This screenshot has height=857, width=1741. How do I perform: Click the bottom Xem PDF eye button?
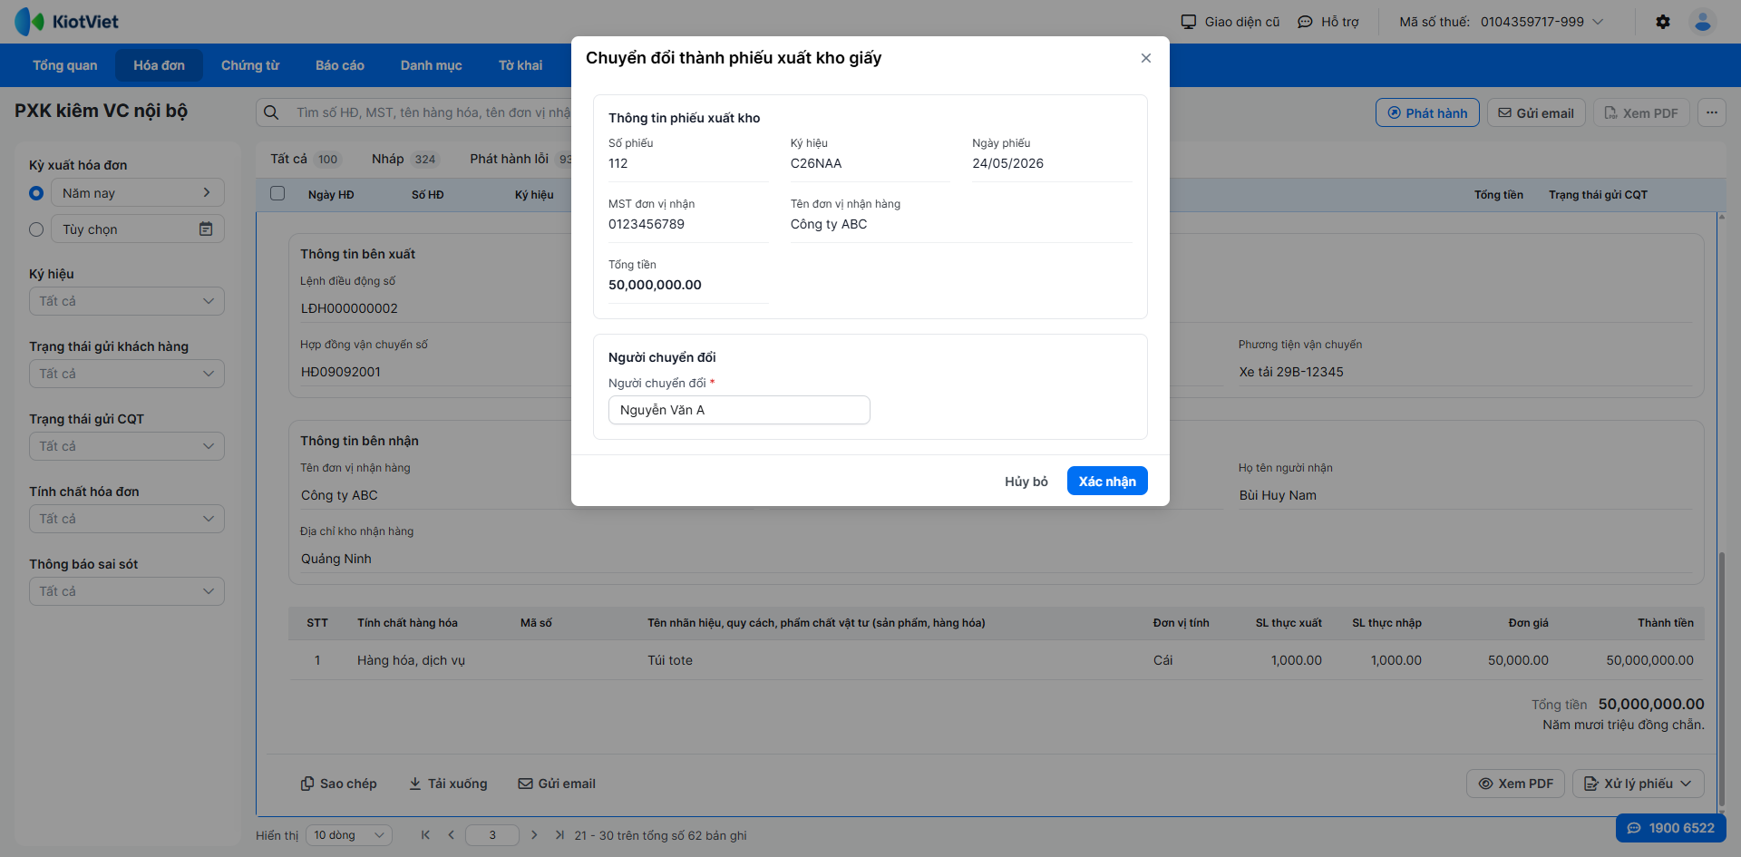click(1515, 784)
